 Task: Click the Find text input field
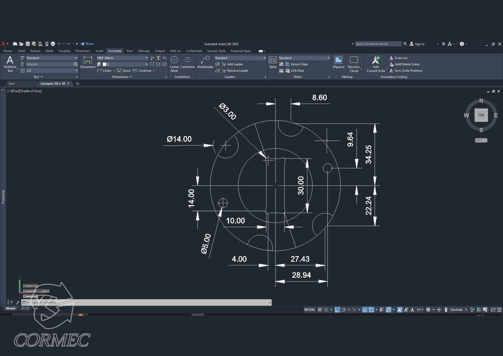pyautogui.click(x=49, y=64)
